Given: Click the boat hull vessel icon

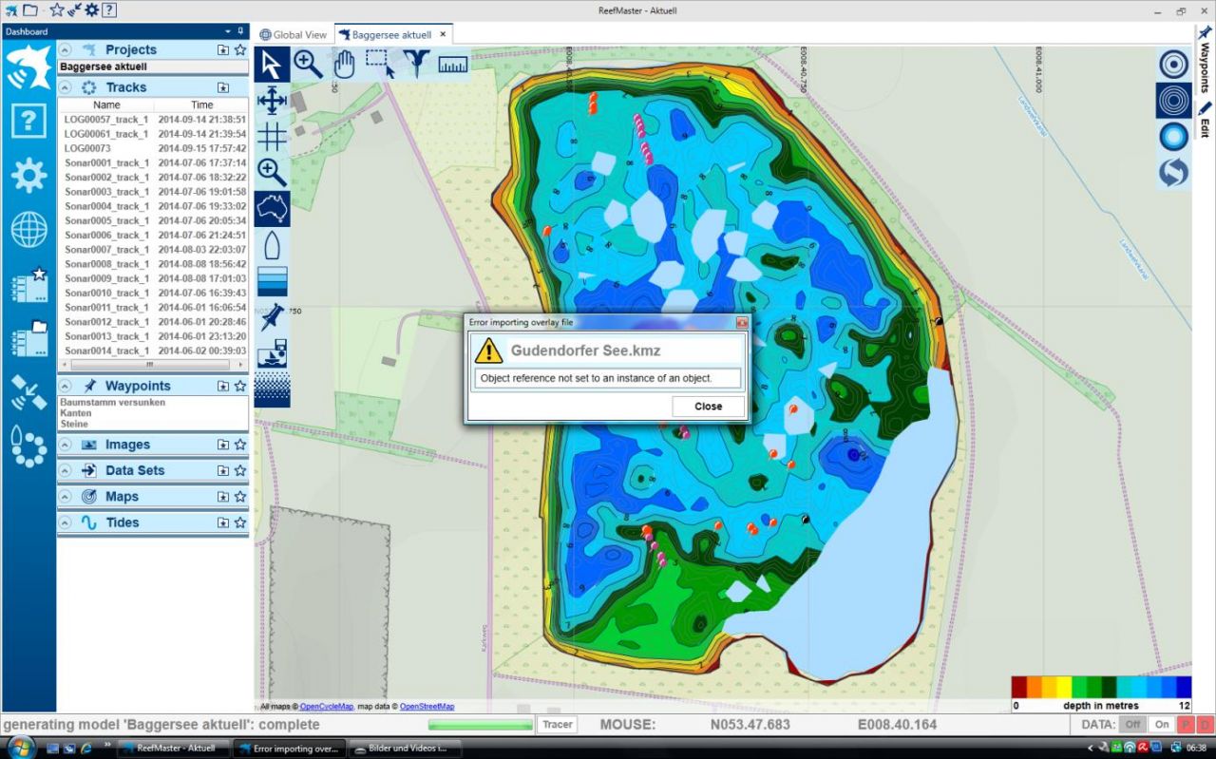Looking at the screenshot, I should (272, 245).
